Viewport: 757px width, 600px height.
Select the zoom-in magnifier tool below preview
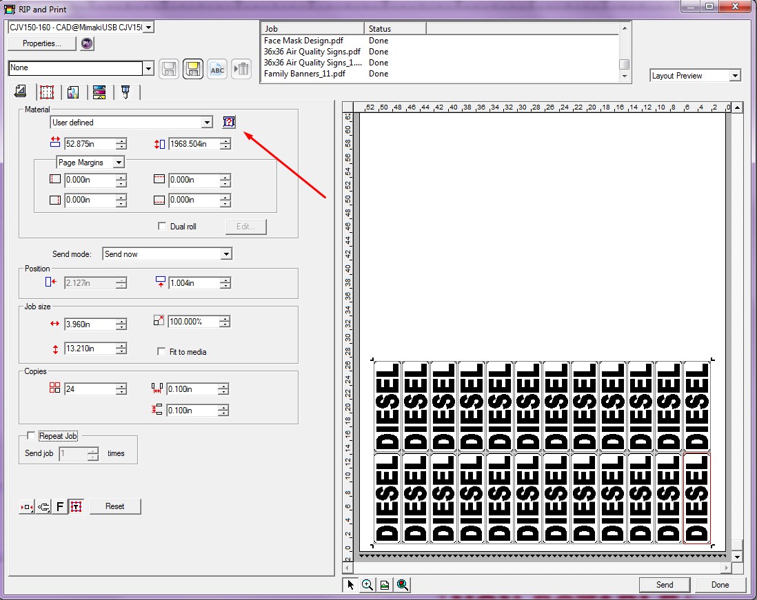click(367, 585)
